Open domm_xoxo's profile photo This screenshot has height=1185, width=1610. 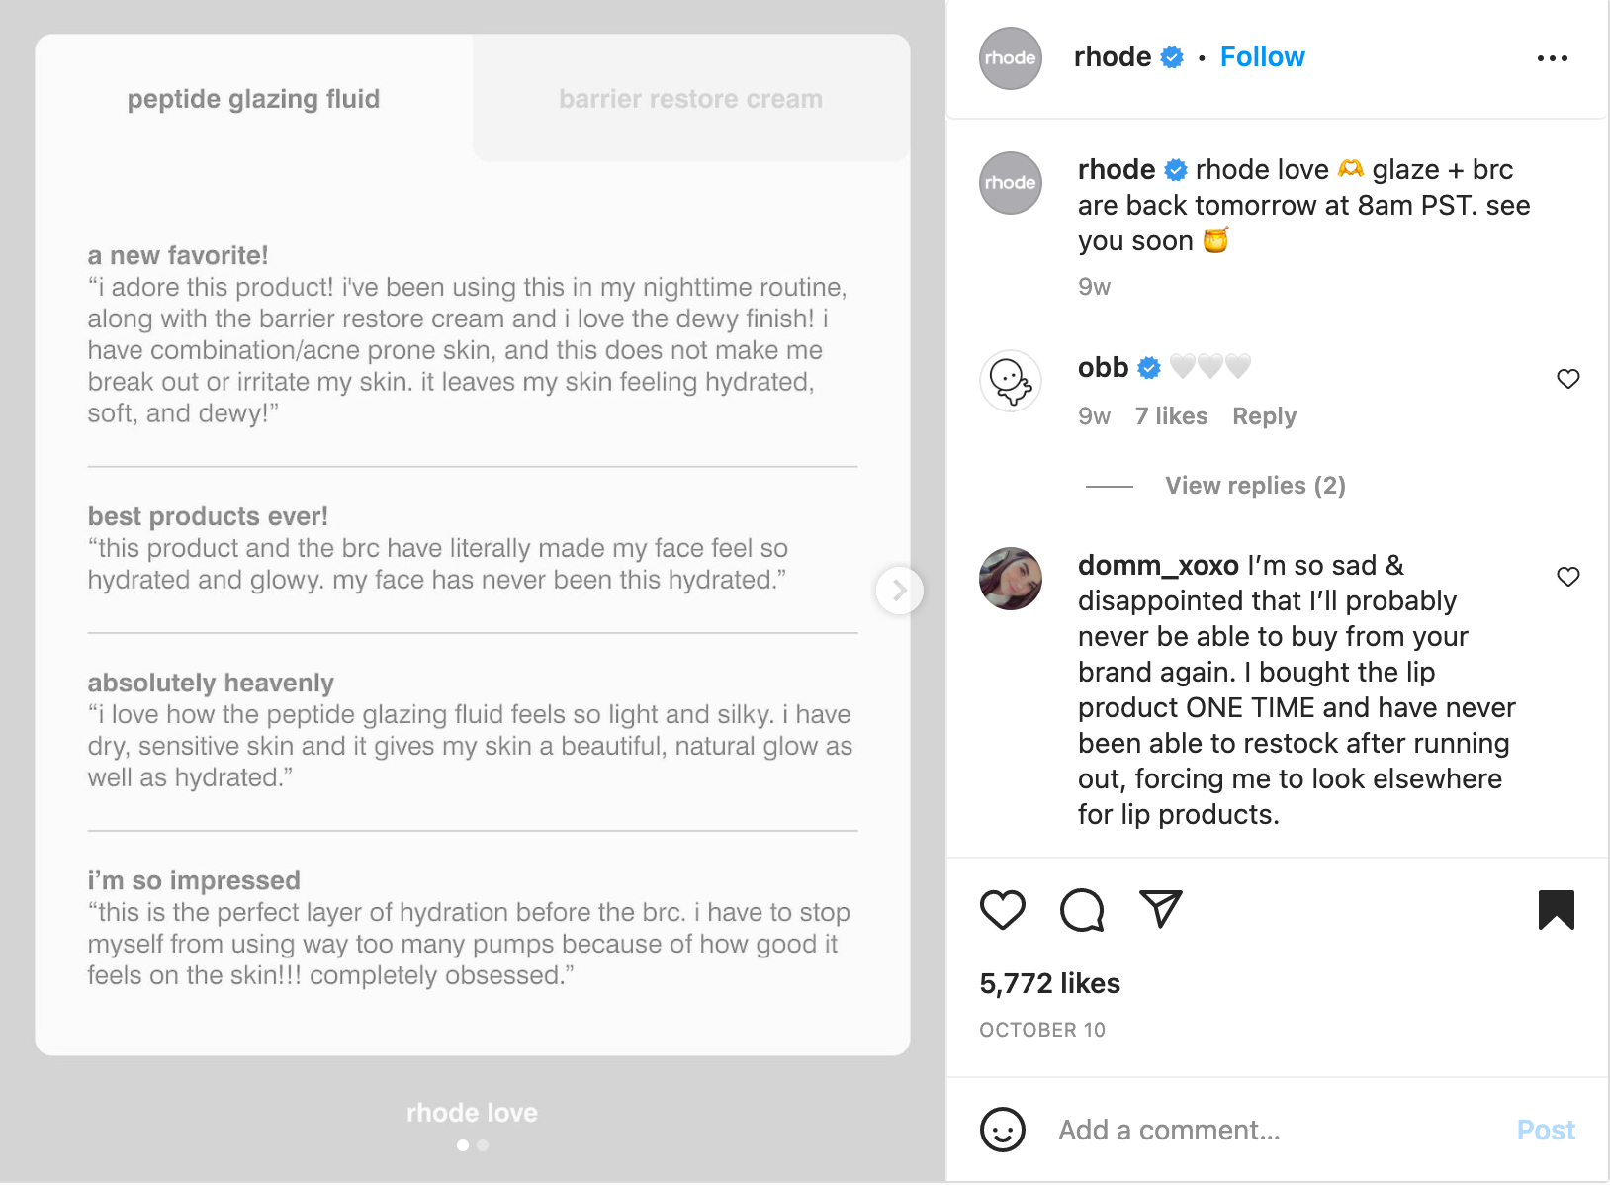point(1010,579)
